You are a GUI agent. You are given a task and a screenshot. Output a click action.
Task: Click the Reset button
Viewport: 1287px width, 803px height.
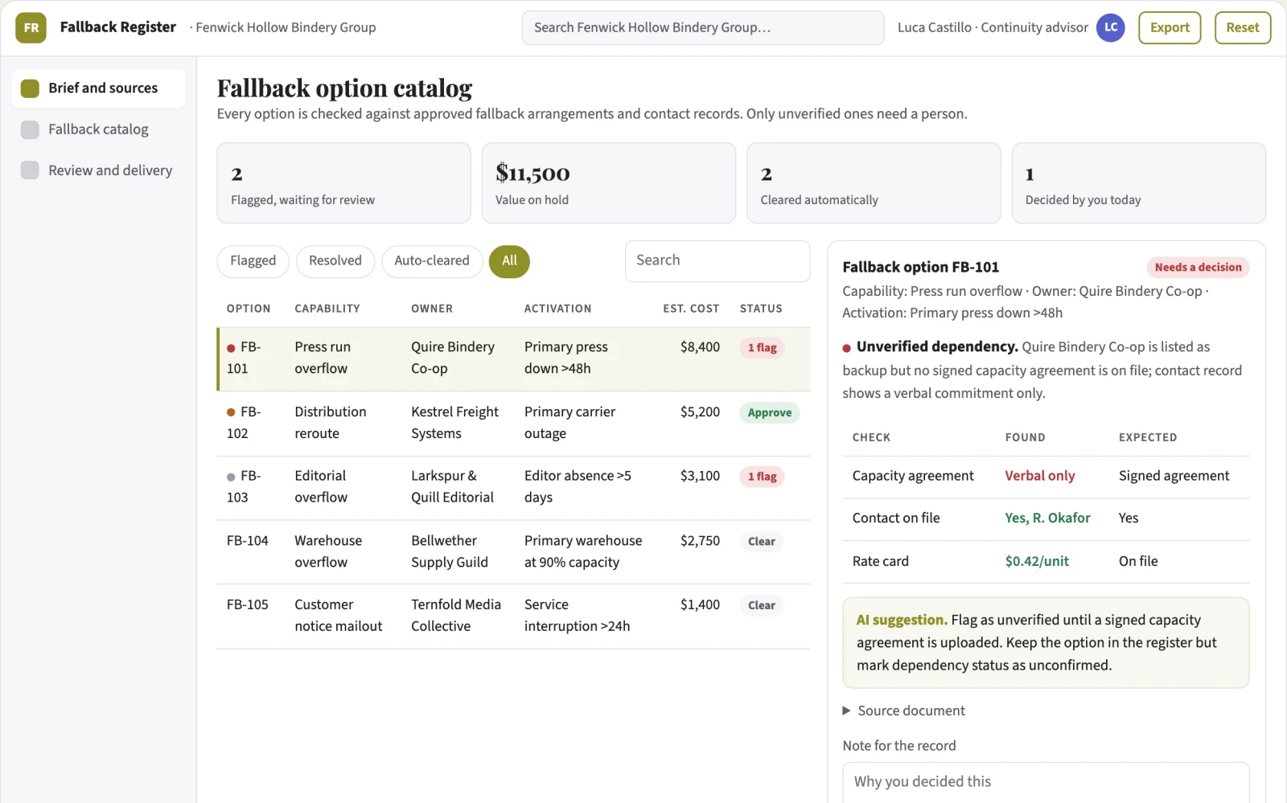tap(1243, 27)
